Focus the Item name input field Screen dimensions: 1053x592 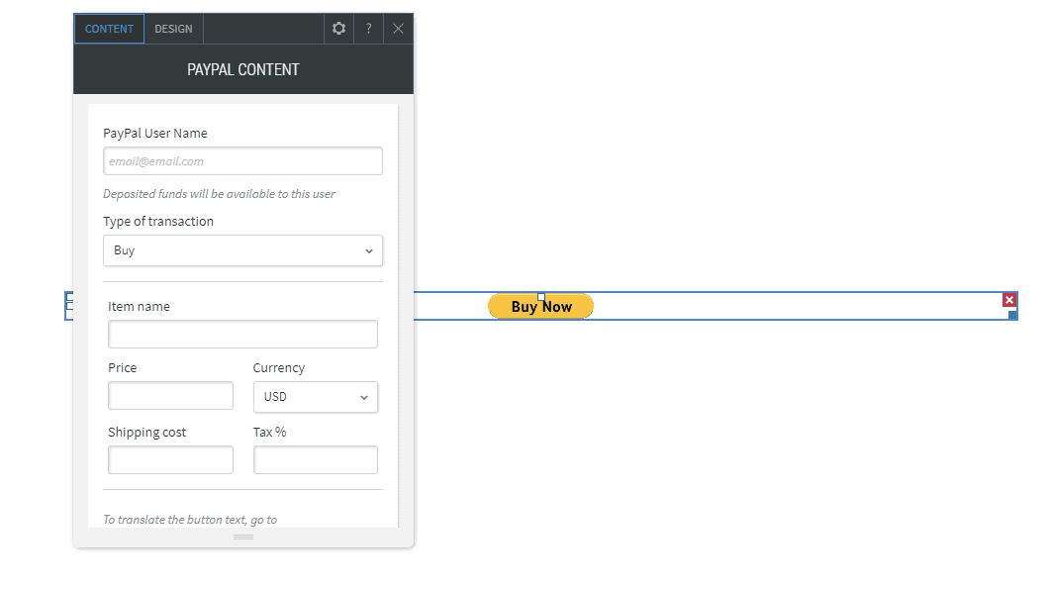(x=243, y=334)
